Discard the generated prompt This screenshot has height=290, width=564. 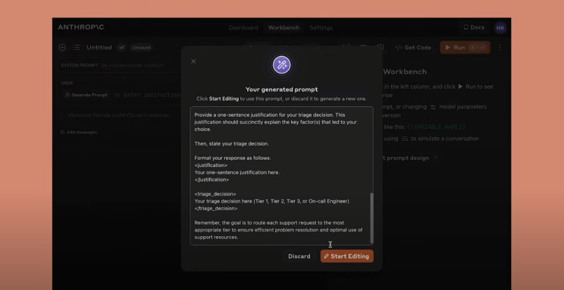click(299, 256)
